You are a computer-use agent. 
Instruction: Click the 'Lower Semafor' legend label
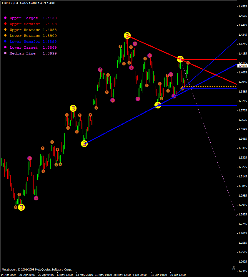[x=25, y=42]
